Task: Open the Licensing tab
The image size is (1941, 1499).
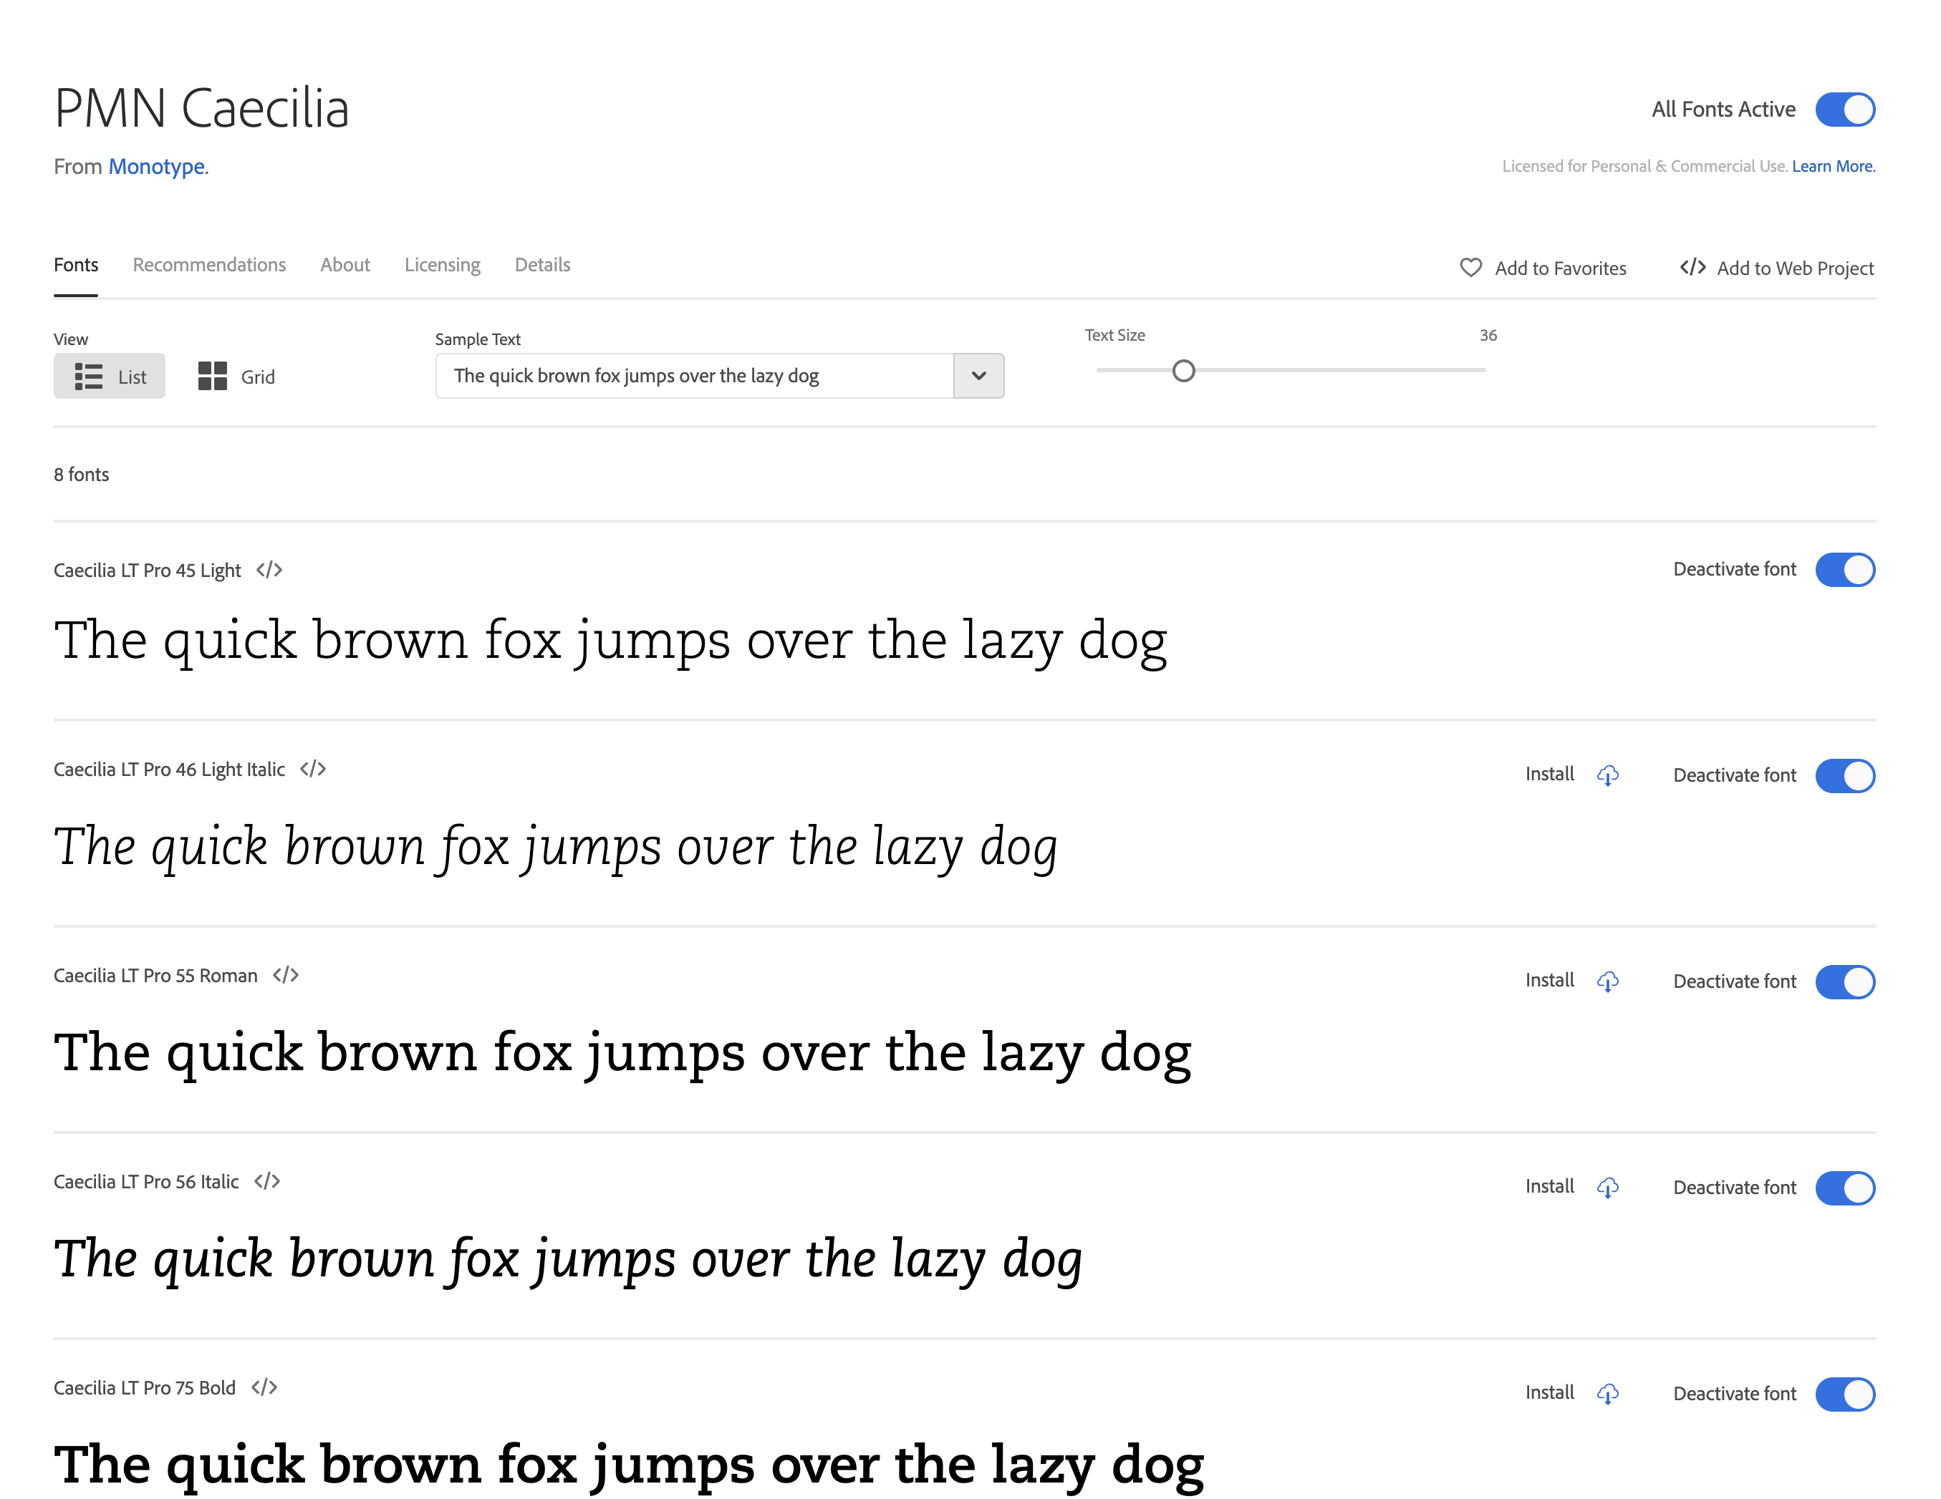Action: tap(442, 265)
